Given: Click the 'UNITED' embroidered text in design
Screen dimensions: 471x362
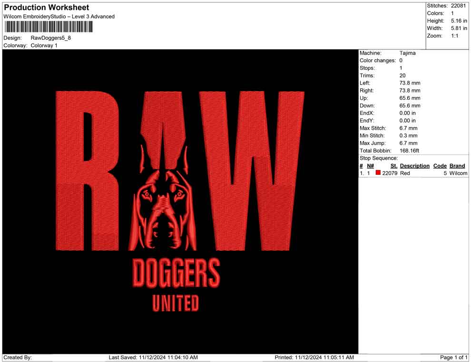Looking at the screenshot, I should (x=176, y=303).
